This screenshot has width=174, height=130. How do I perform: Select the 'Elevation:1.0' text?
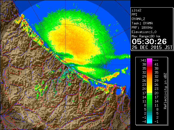(x=144, y=32)
